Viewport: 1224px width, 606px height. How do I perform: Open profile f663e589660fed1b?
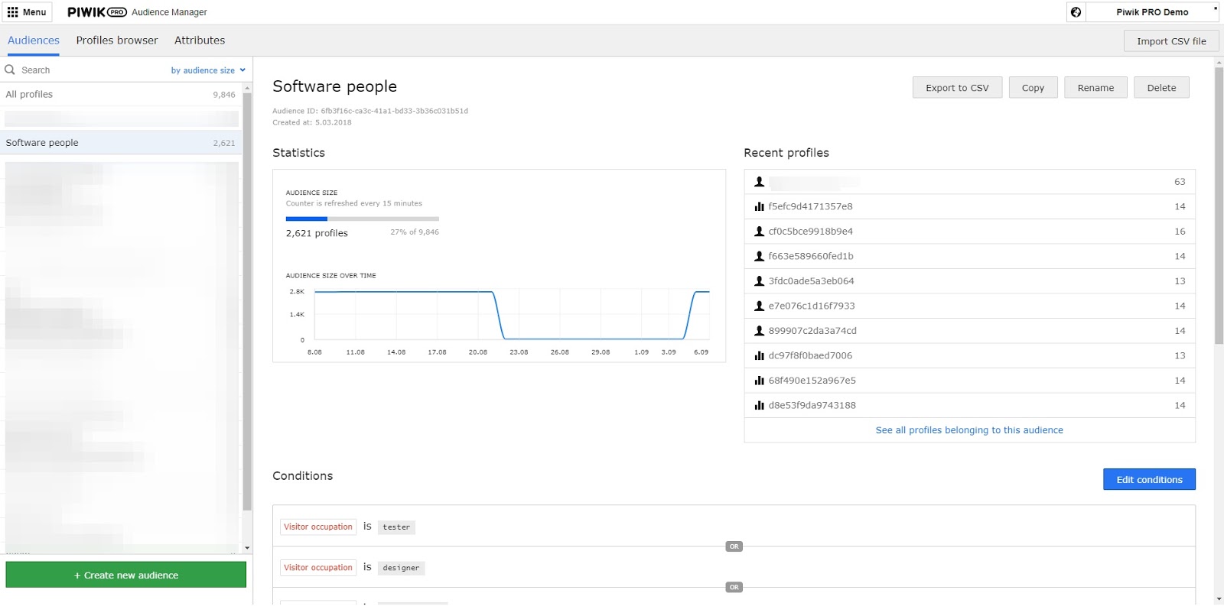(x=811, y=256)
